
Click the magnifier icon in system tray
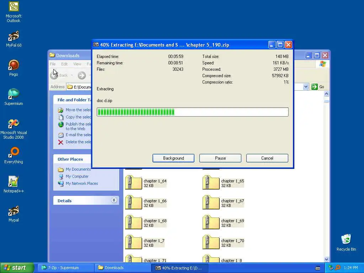coord(338,268)
